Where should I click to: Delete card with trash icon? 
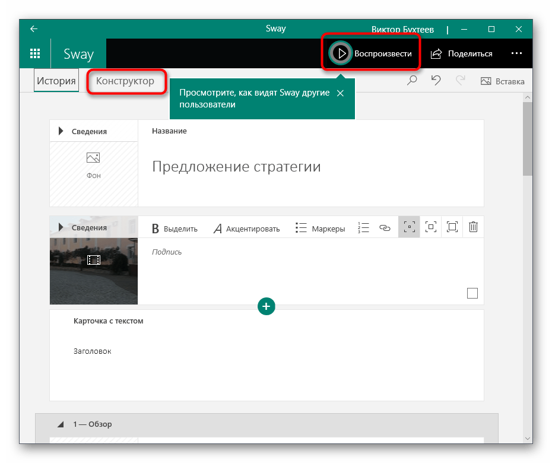coord(473,227)
